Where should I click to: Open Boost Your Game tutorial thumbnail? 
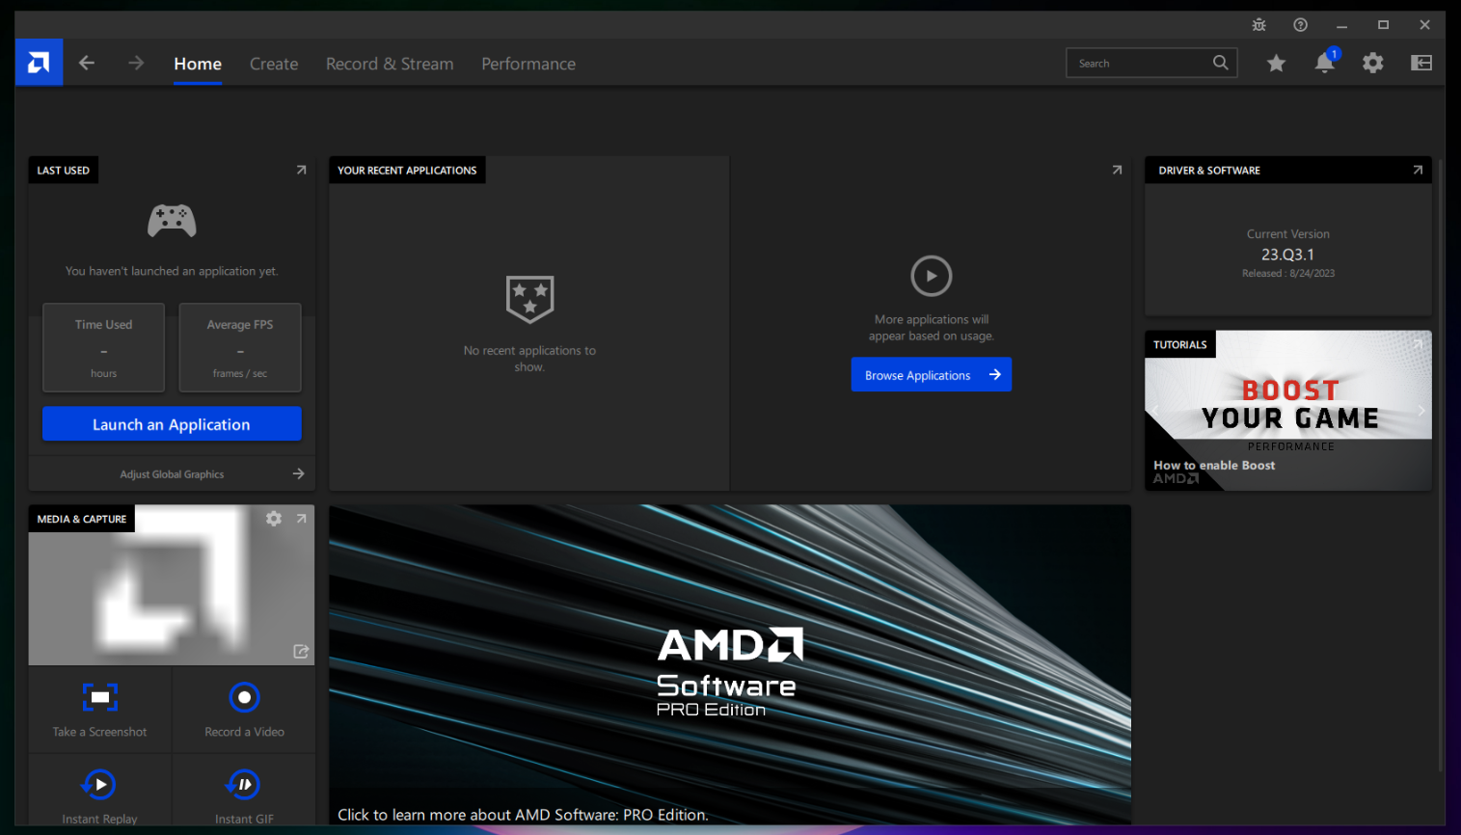(x=1288, y=411)
